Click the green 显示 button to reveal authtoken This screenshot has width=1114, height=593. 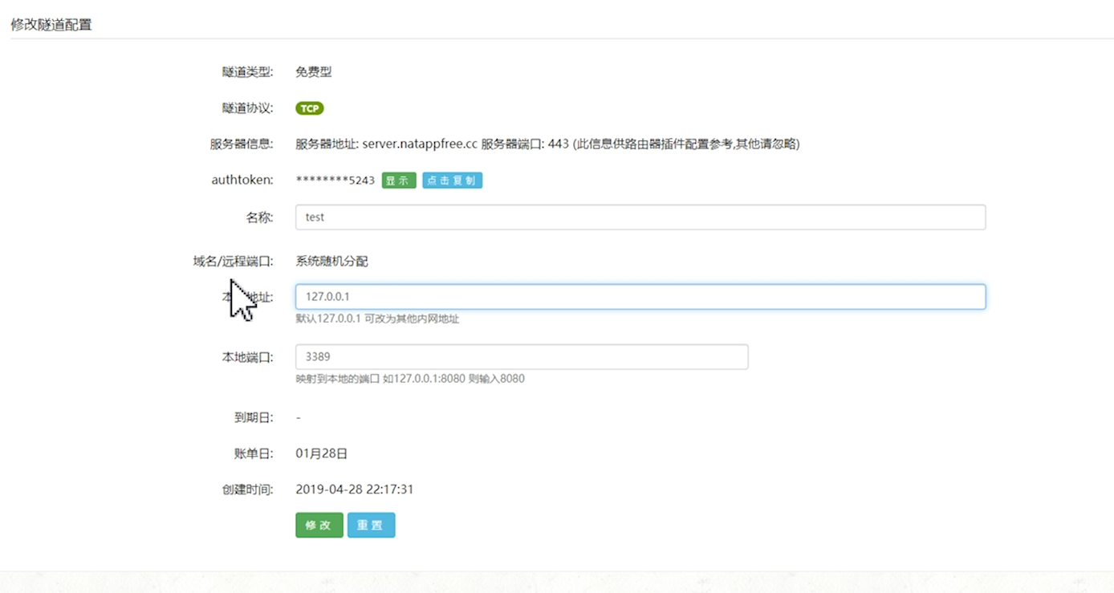(x=398, y=181)
